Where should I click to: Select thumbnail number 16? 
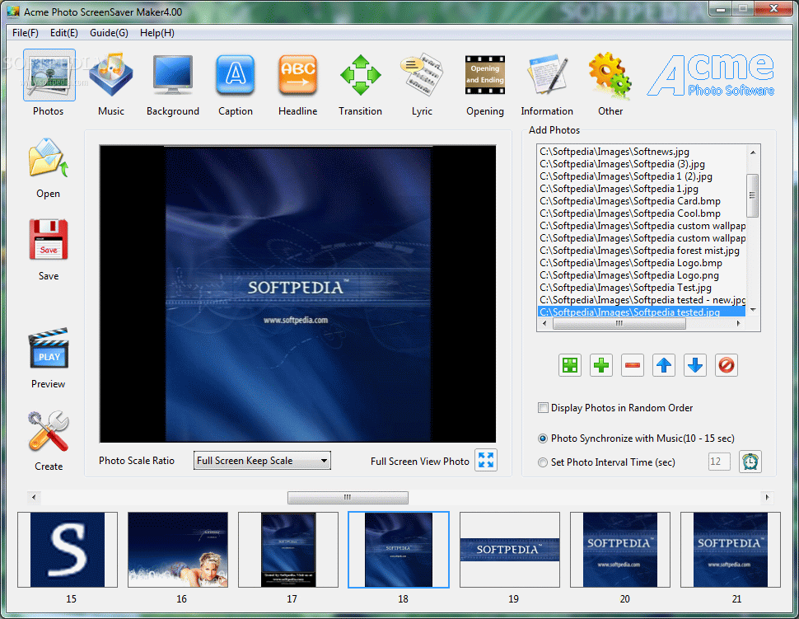178,550
